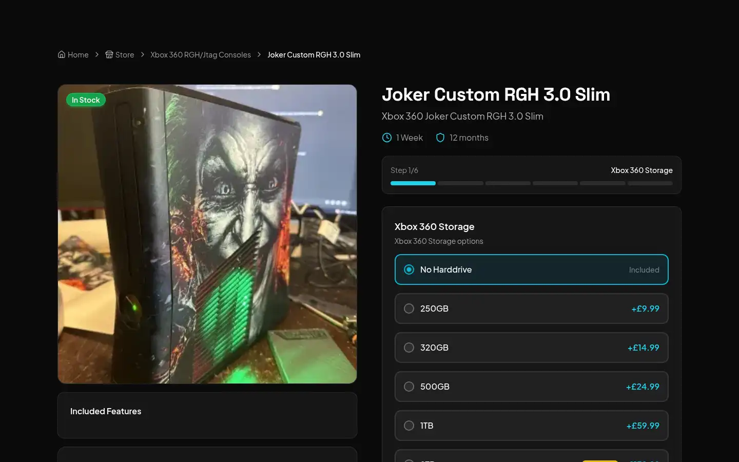The width and height of the screenshot is (739, 462).
Task: Click the +£59.99 price label
Action: click(x=643, y=426)
